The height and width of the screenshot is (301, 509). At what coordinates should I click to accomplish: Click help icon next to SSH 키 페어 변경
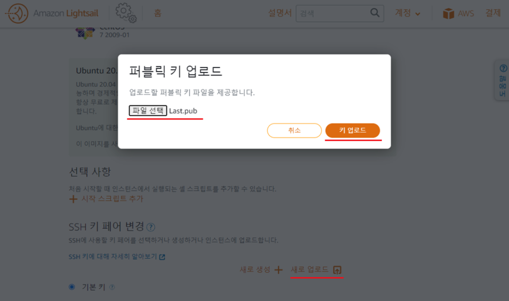(x=151, y=227)
